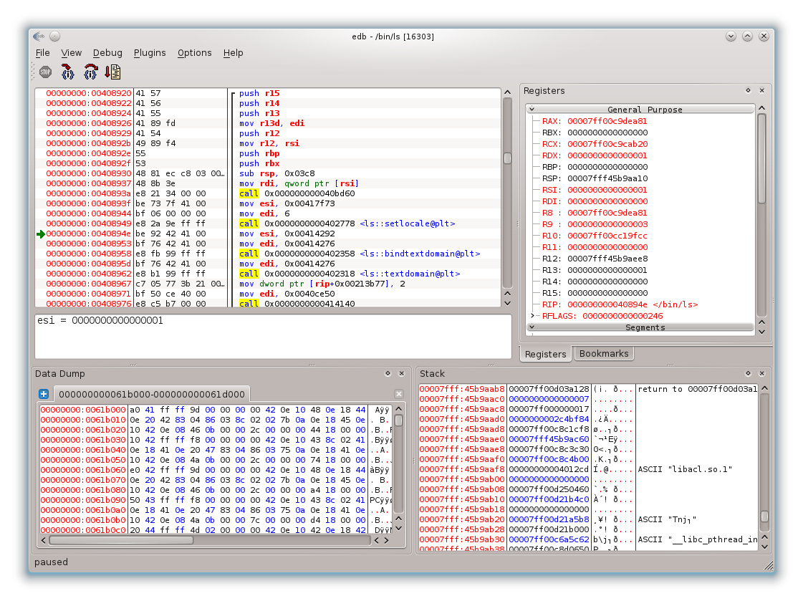Select the Registers tab
Screen dimensions: 803x601
click(x=545, y=354)
